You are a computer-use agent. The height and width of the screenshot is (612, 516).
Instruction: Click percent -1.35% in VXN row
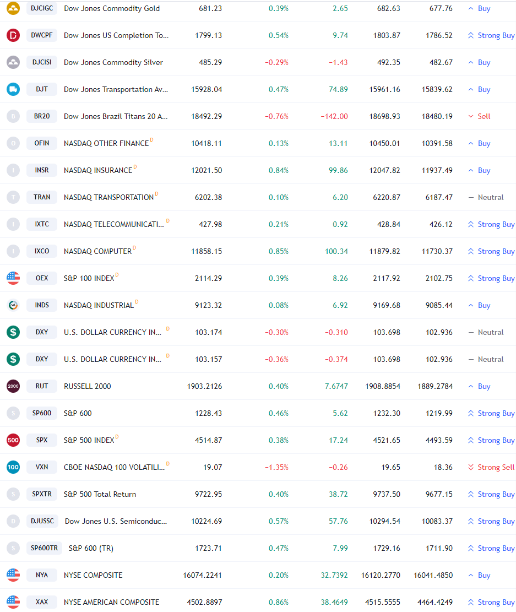click(276, 467)
